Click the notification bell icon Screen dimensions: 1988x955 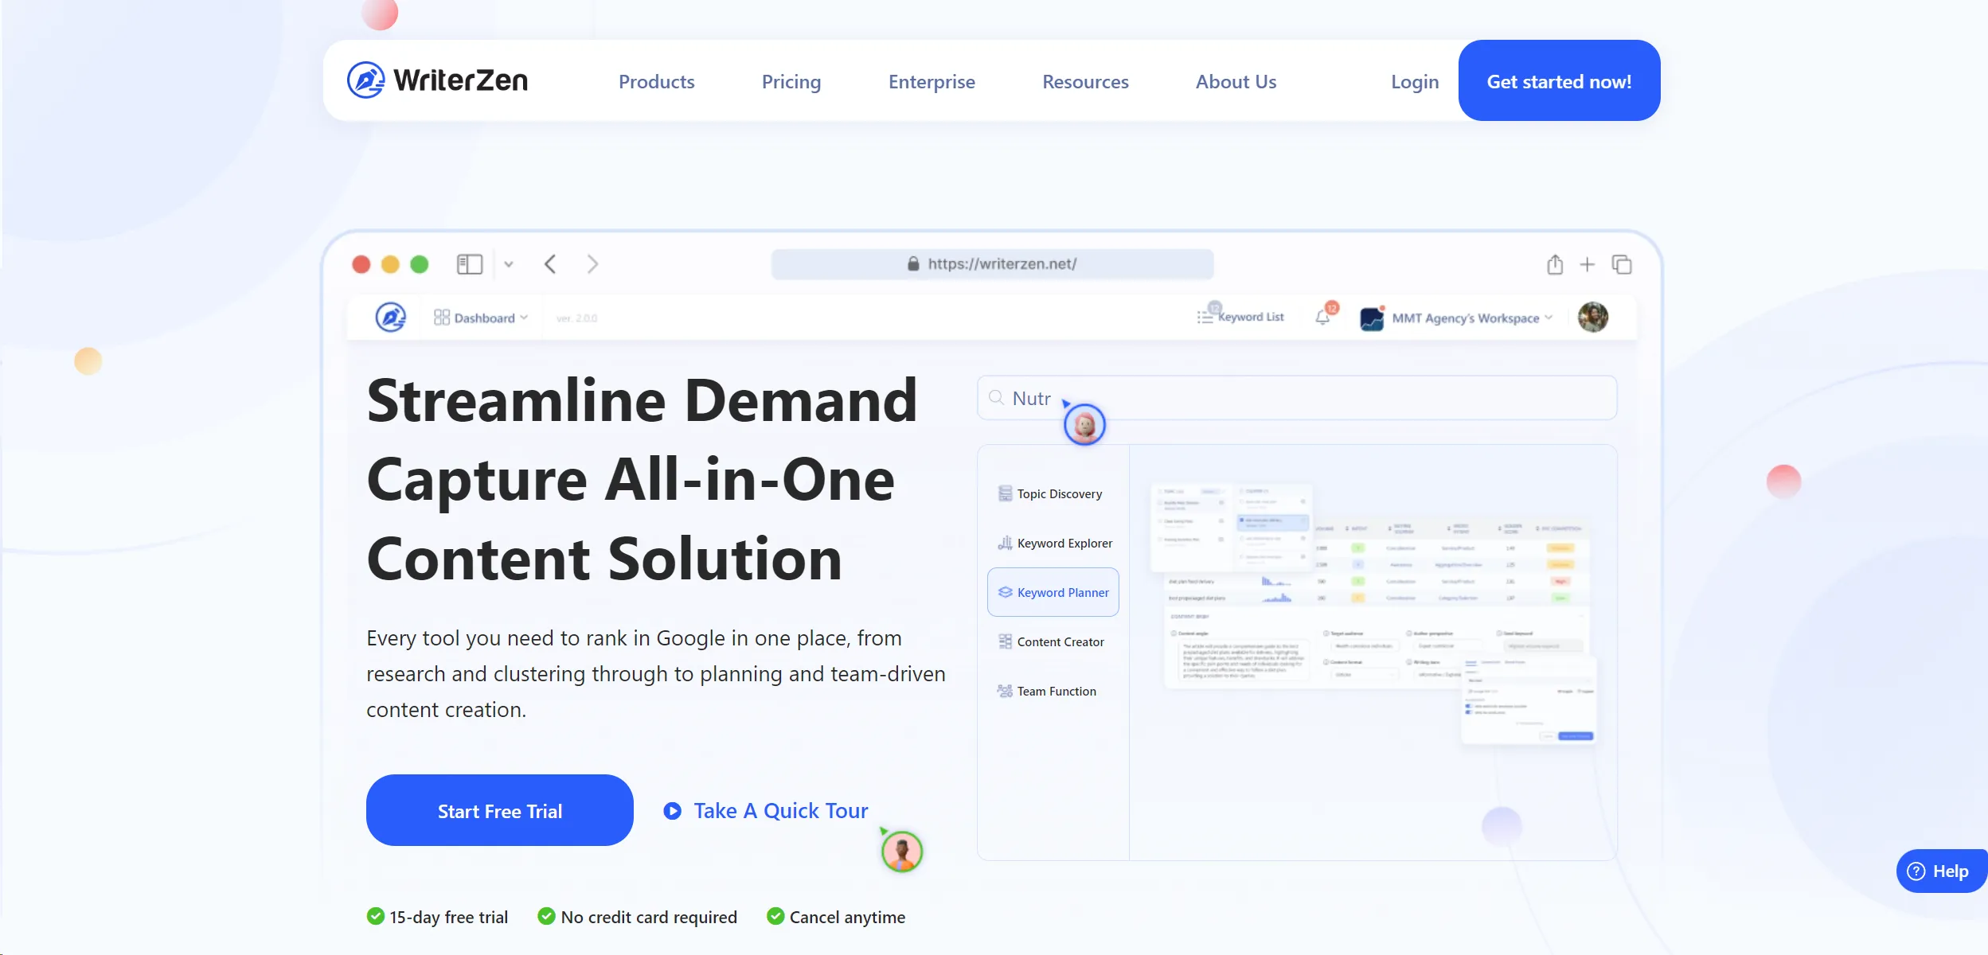pyautogui.click(x=1322, y=317)
